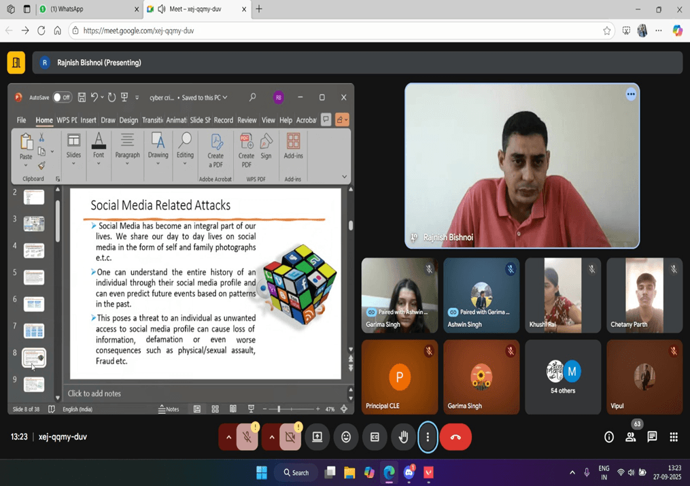Leave the call with red hang-up button

[455, 437]
